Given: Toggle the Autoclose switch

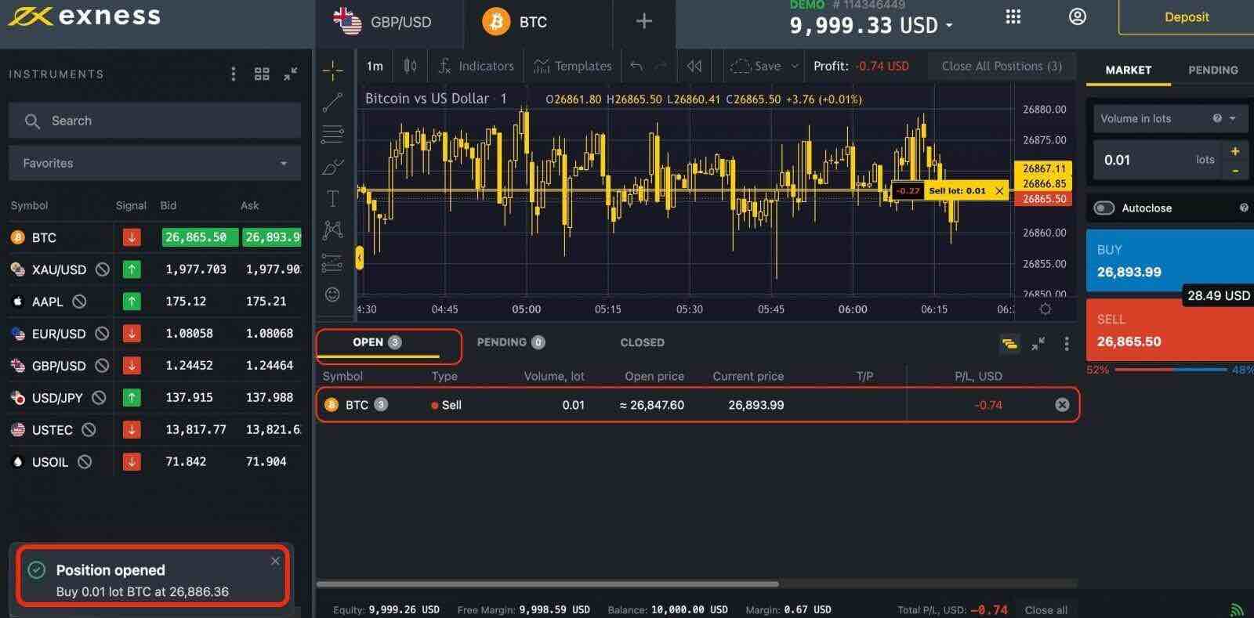Looking at the screenshot, I should 1104,208.
